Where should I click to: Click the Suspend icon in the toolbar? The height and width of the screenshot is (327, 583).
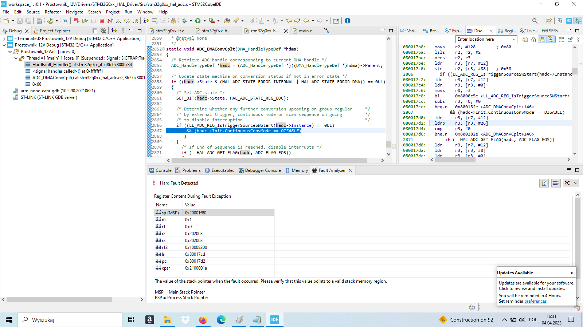(94, 21)
